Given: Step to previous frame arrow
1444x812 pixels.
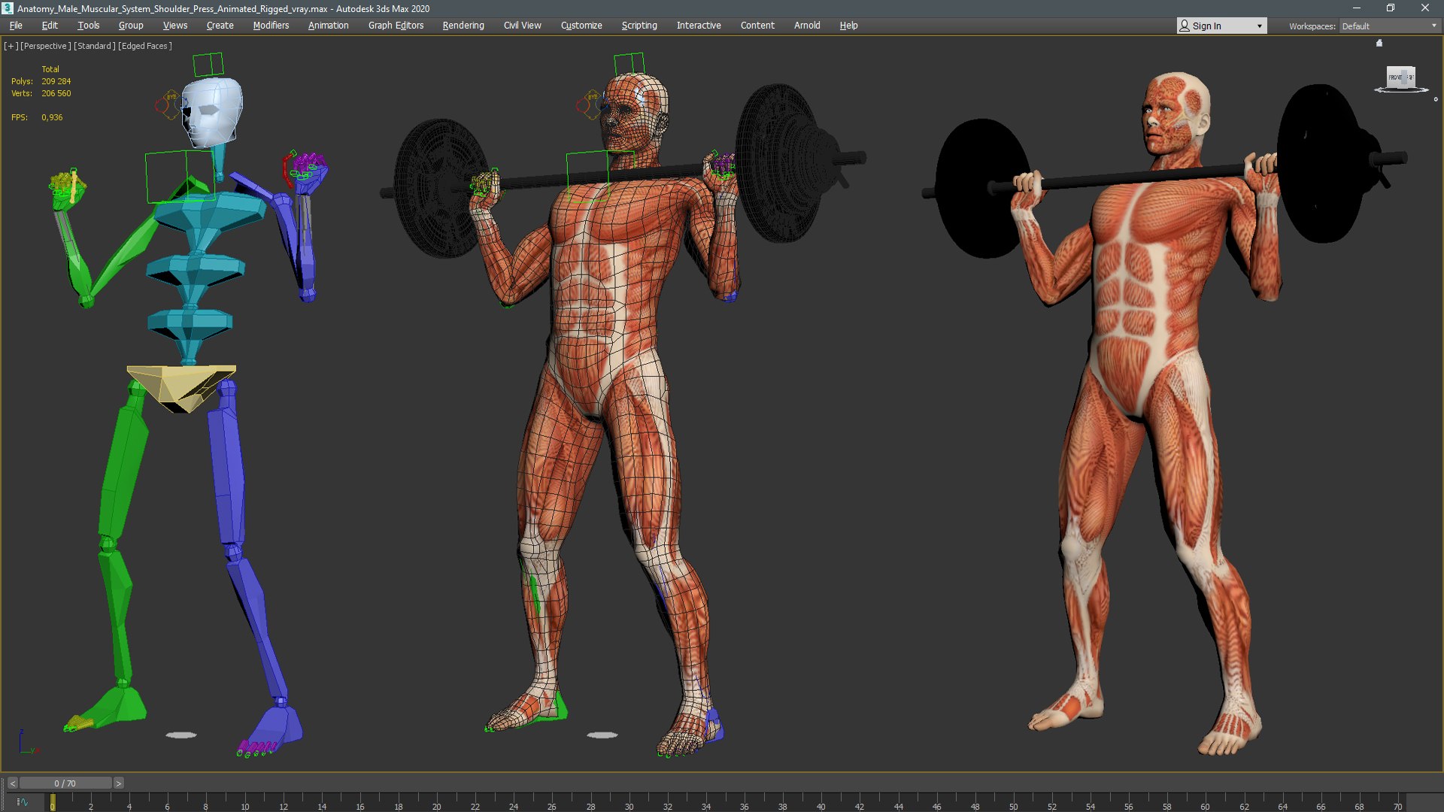Looking at the screenshot, I should point(12,783).
